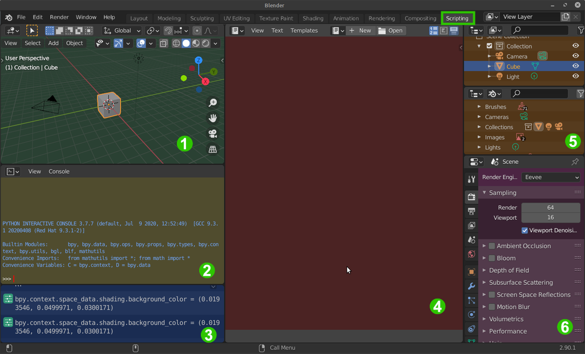Screen dimensions: 585x354
Task: Switch viewport shading to wireframe
Action: point(176,43)
